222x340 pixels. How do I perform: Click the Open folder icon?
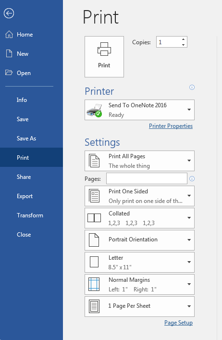pyautogui.click(x=9, y=73)
